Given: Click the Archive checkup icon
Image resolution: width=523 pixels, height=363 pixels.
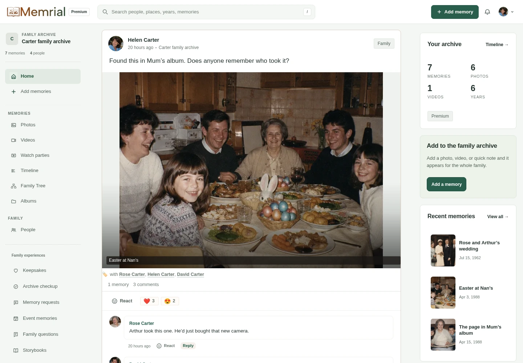Looking at the screenshot, I should (16, 286).
